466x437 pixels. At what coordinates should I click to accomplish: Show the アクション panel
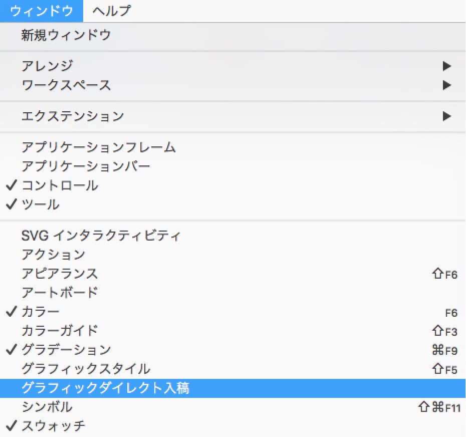(x=54, y=255)
